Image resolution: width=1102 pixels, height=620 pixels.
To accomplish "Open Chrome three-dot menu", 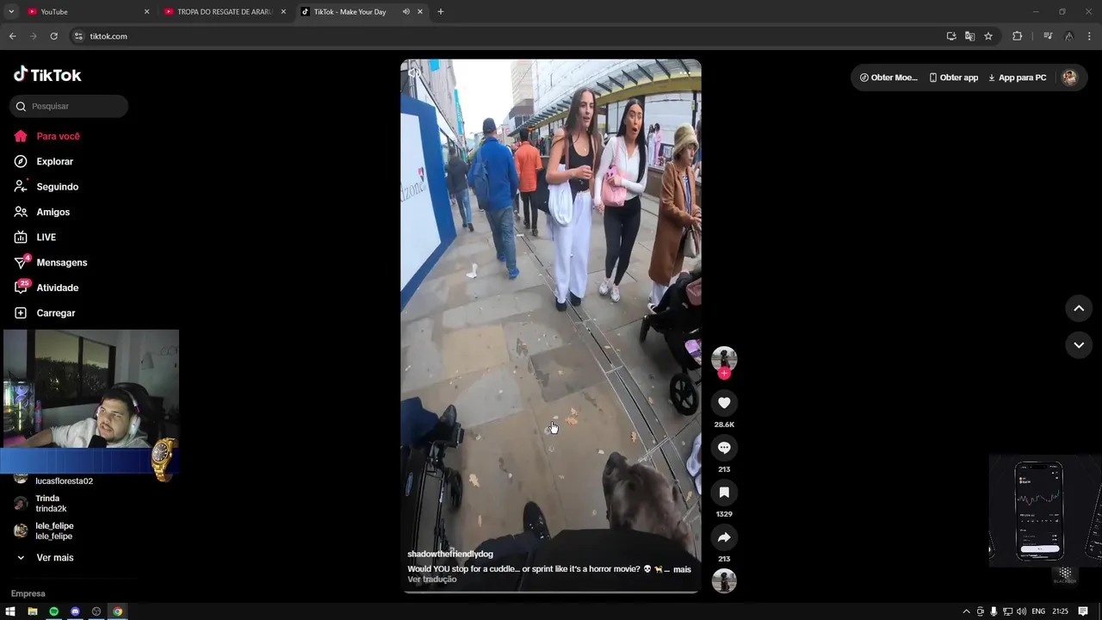I will (1089, 36).
